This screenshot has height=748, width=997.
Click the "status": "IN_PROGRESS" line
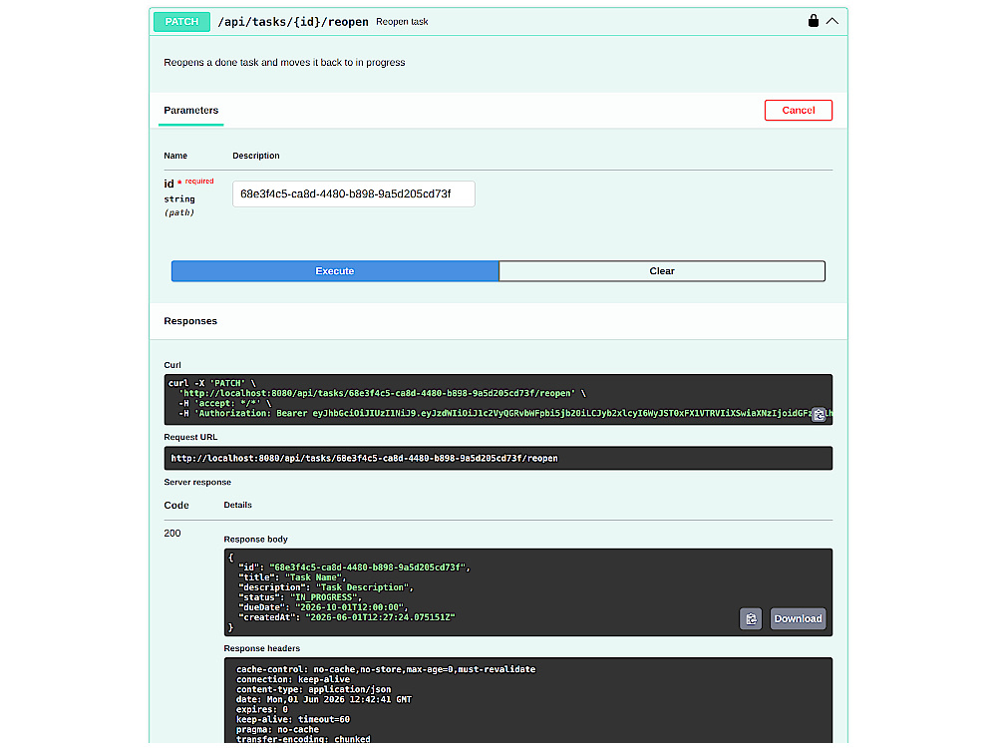(299, 597)
